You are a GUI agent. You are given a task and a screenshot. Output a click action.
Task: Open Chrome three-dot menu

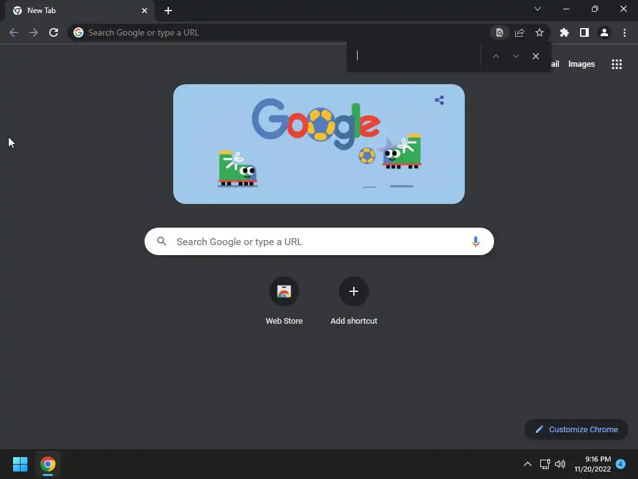coord(624,32)
